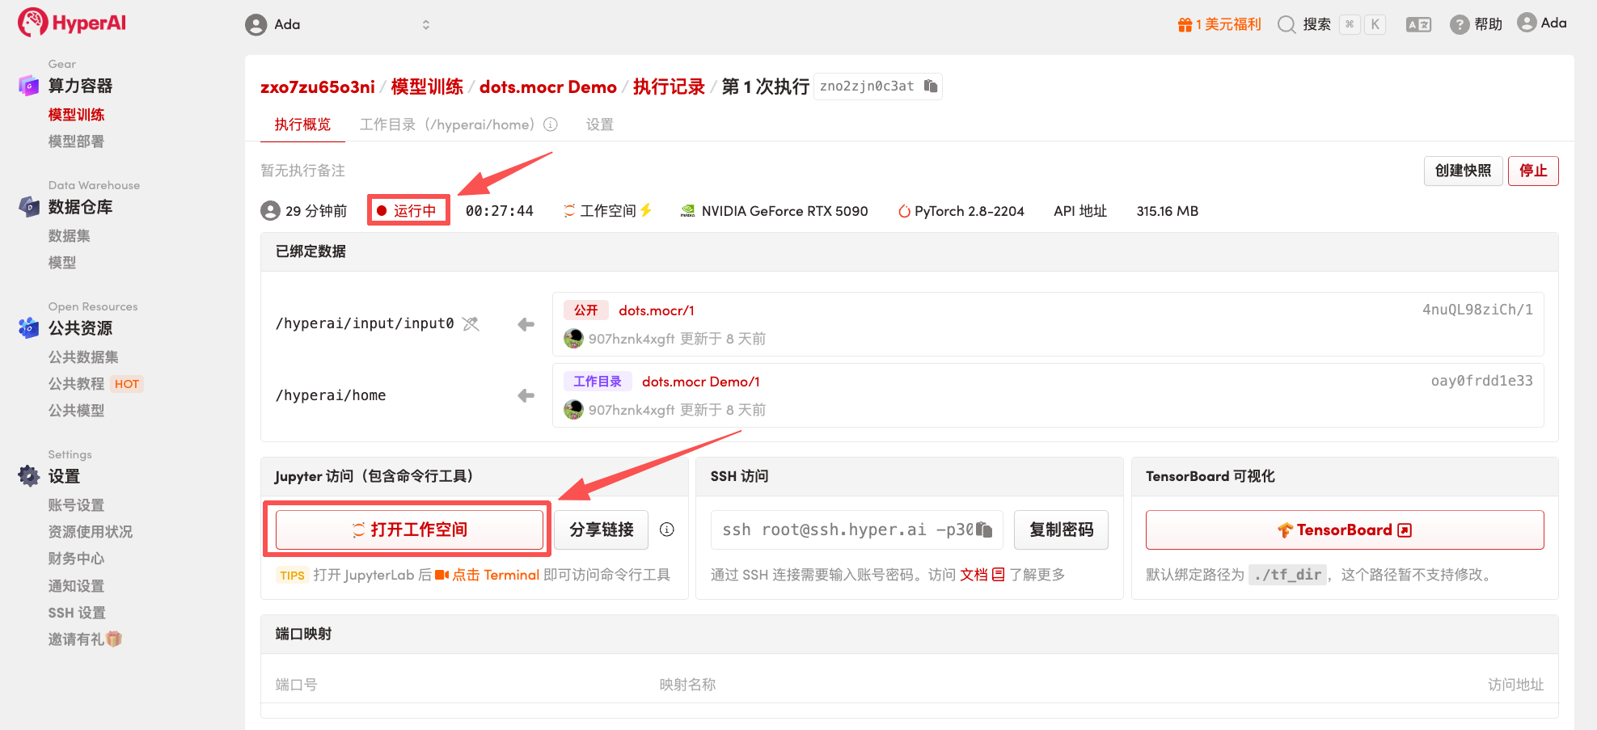Open the Ada user account menu
Screen dimensions: 1597x730
[1542, 23]
